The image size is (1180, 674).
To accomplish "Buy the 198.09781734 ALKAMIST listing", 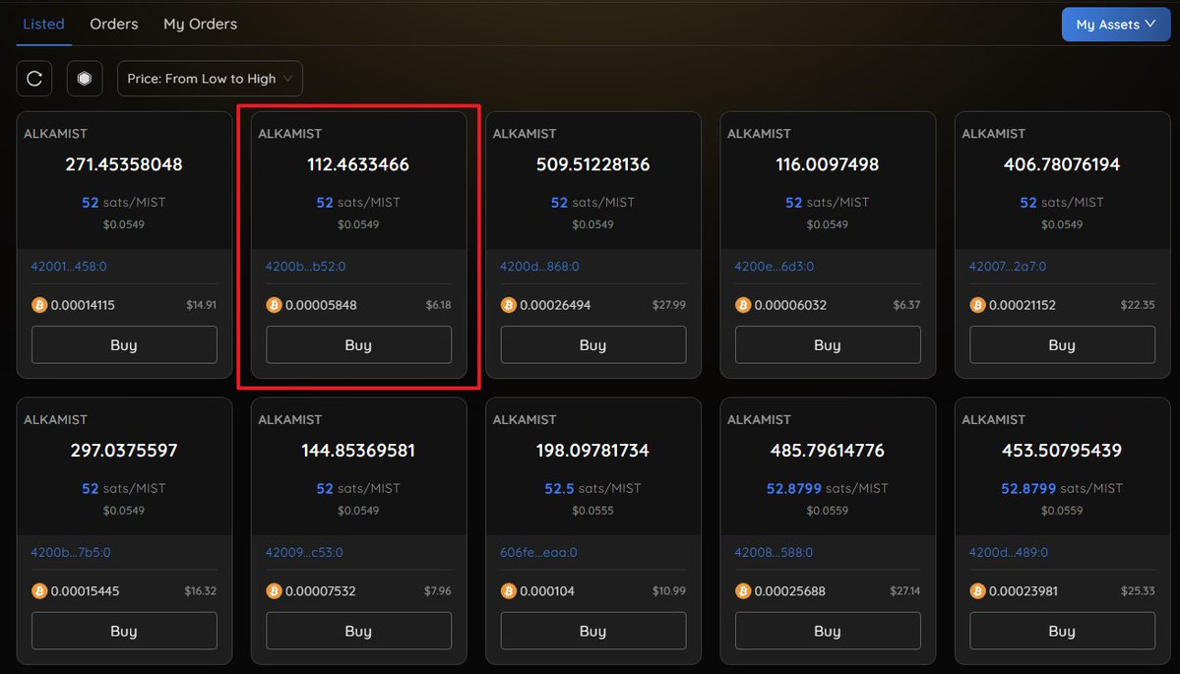I will pos(593,631).
